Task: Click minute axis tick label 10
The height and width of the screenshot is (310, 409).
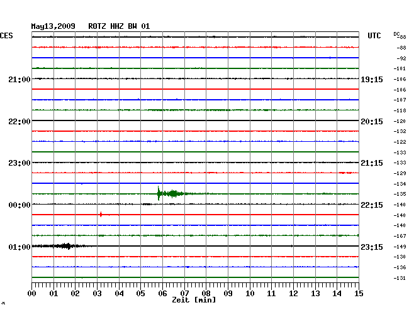Action: pyautogui.click(x=250, y=294)
